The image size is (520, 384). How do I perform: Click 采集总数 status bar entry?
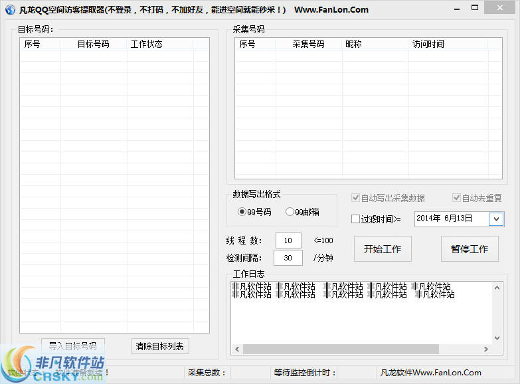207,373
